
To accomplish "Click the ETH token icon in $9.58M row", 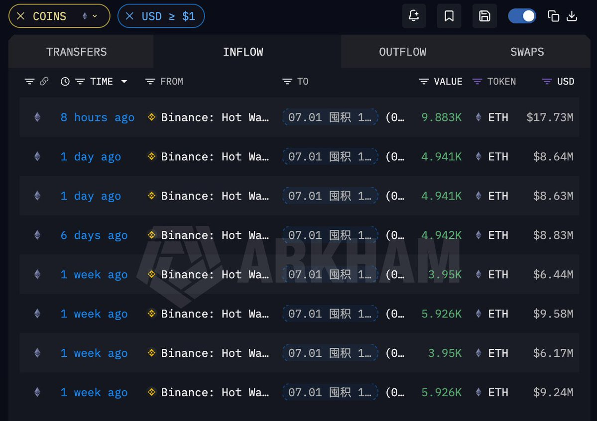I will 478,314.
